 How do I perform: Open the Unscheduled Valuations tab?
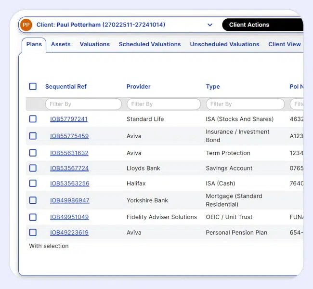click(x=224, y=44)
